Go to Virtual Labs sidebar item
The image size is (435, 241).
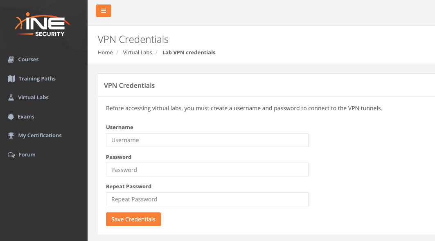point(33,98)
